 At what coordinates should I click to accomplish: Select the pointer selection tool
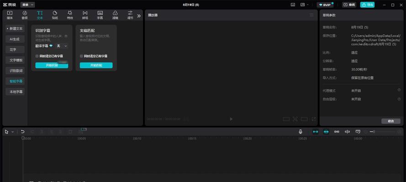(x=7, y=132)
